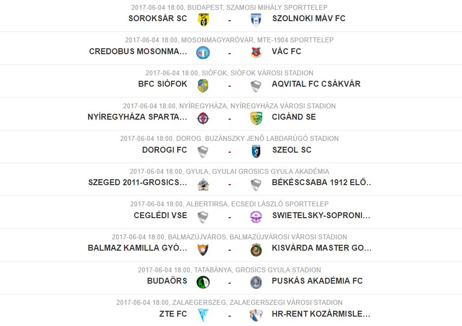Open the SZEOL SC blue crest
This screenshot has height=326, width=462.
[256, 151]
